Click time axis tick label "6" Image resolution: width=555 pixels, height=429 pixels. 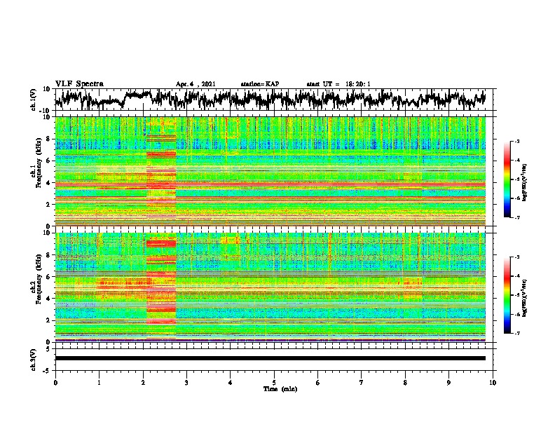318,383
